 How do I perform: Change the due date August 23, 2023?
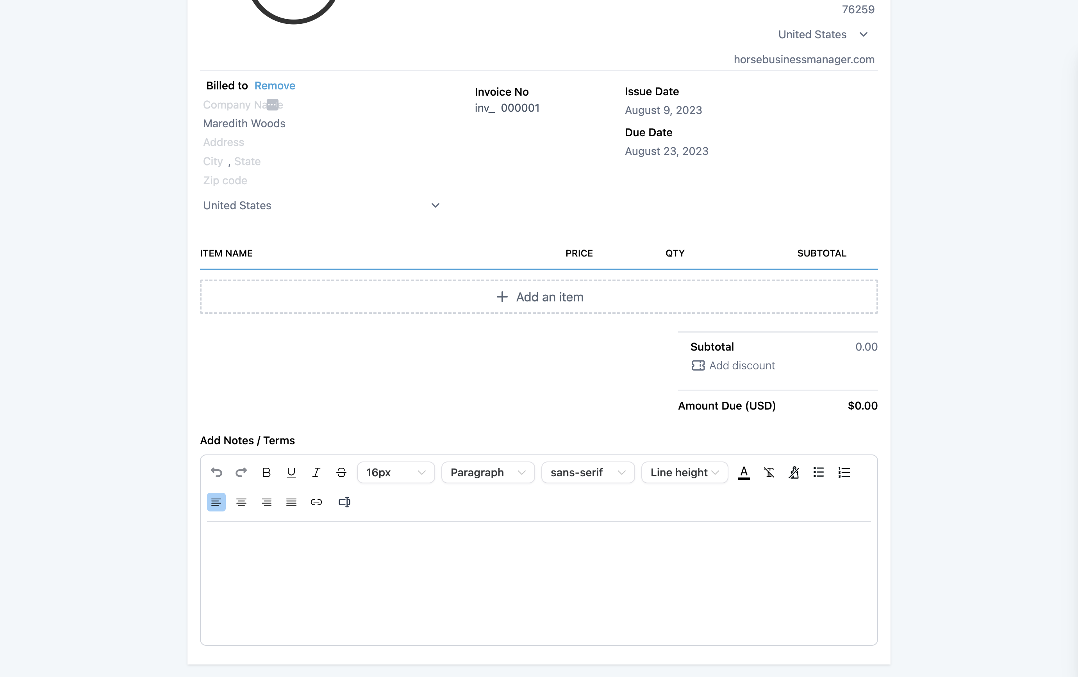[x=667, y=151]
